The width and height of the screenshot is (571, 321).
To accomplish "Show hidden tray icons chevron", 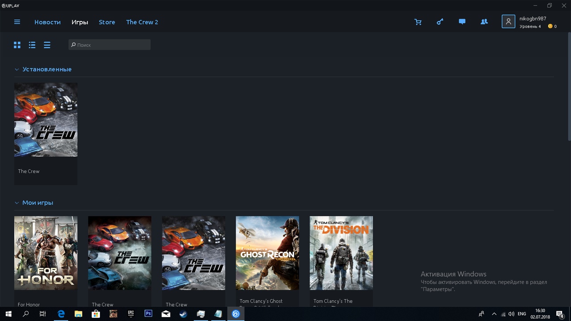I will point(494,314).
